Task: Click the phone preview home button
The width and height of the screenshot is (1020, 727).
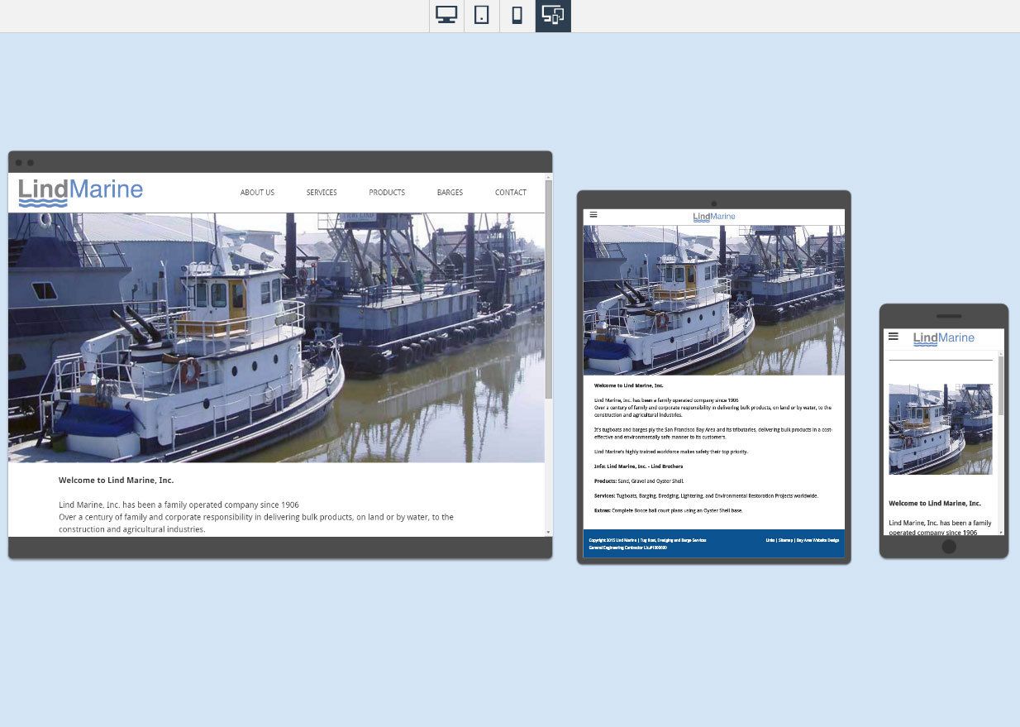Action: (949, 547)
